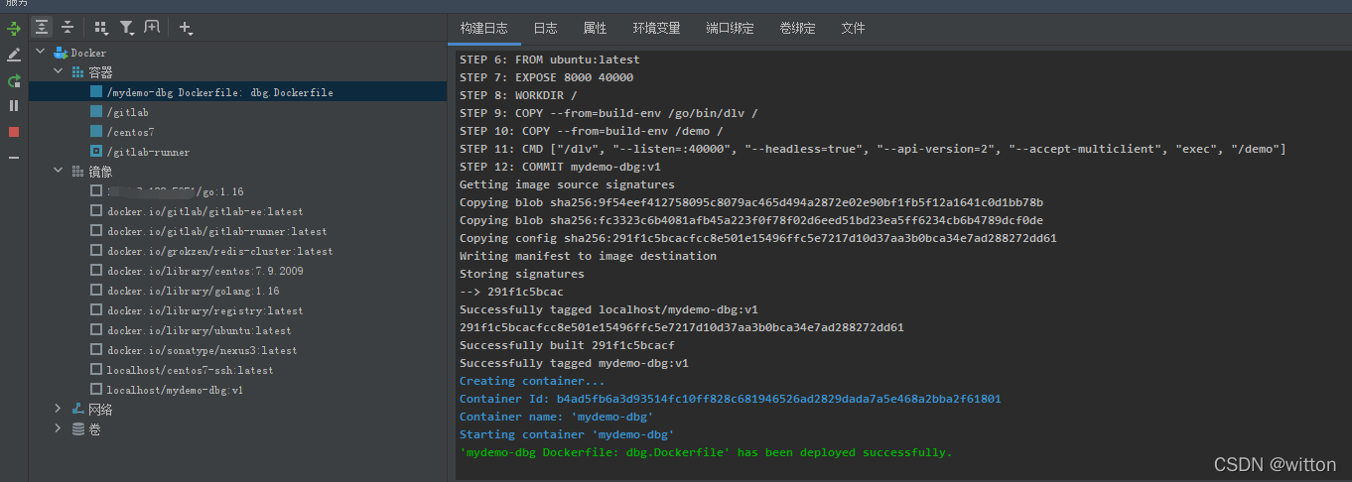Collapse the Docker root node
The width and height of the screenshot is (1352, 482).
(x=40, y=53)
